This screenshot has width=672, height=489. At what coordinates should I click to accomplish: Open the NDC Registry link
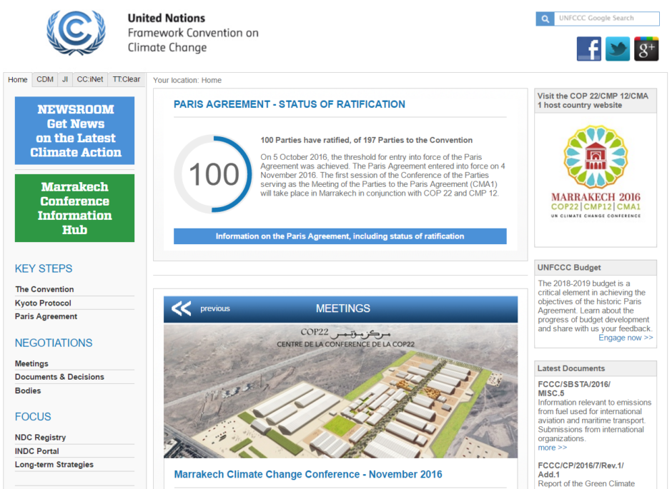(40, 437)
